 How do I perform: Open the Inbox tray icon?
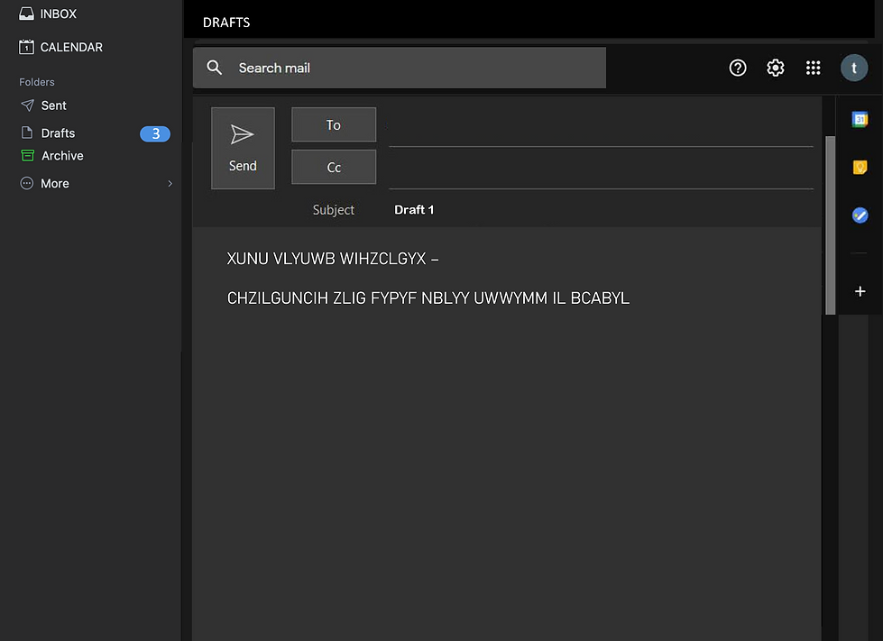pyautogui.click(x=26, y=14)
